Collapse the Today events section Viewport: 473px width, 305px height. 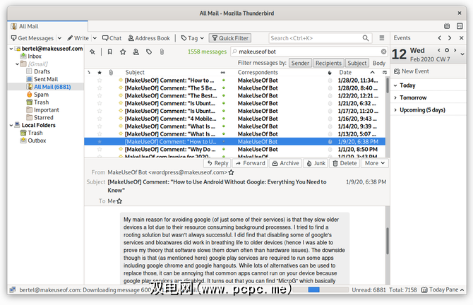[395, 85]
